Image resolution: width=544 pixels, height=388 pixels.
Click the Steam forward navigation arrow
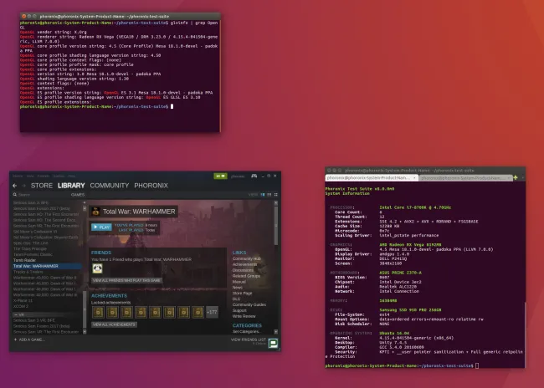tap(23, 186)
